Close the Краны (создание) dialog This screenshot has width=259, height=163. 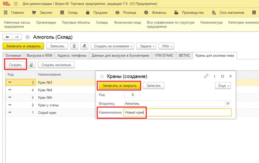click(x=231, y=76)
